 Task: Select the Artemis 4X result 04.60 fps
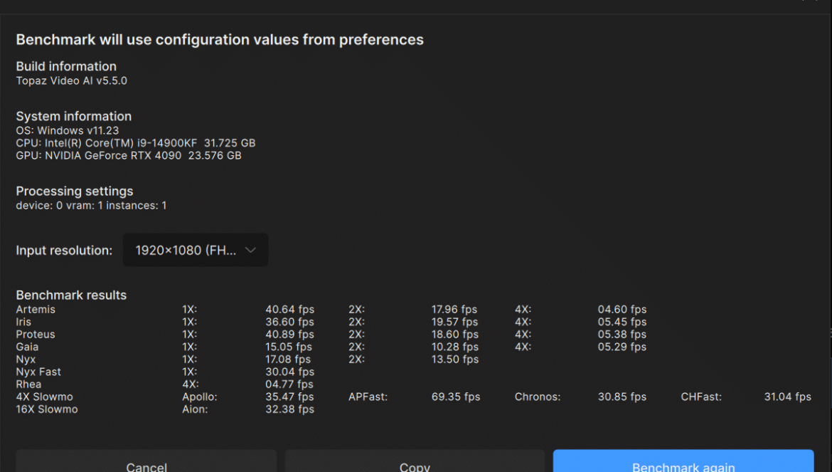(x=622, y=310)
